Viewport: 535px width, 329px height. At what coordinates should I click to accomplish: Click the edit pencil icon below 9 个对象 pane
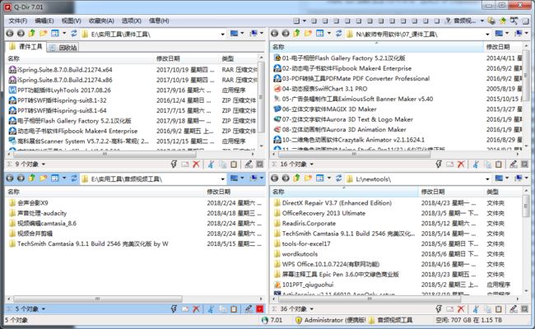point(249,164)
